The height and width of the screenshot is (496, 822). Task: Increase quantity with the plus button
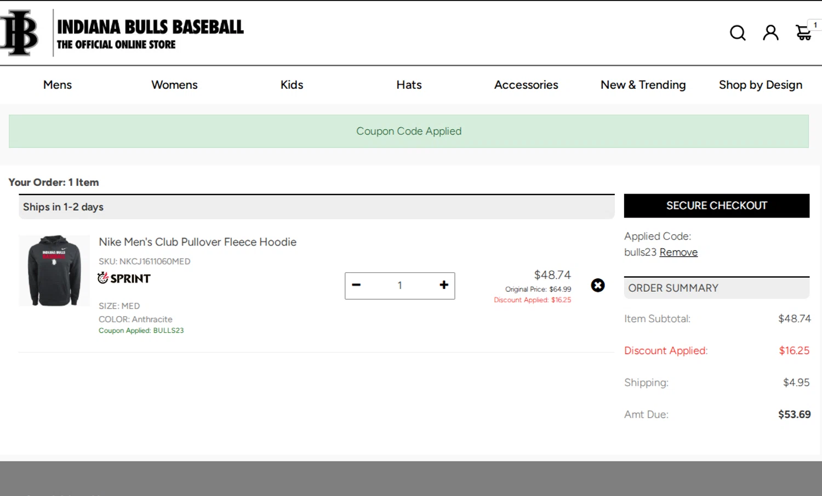444,285
